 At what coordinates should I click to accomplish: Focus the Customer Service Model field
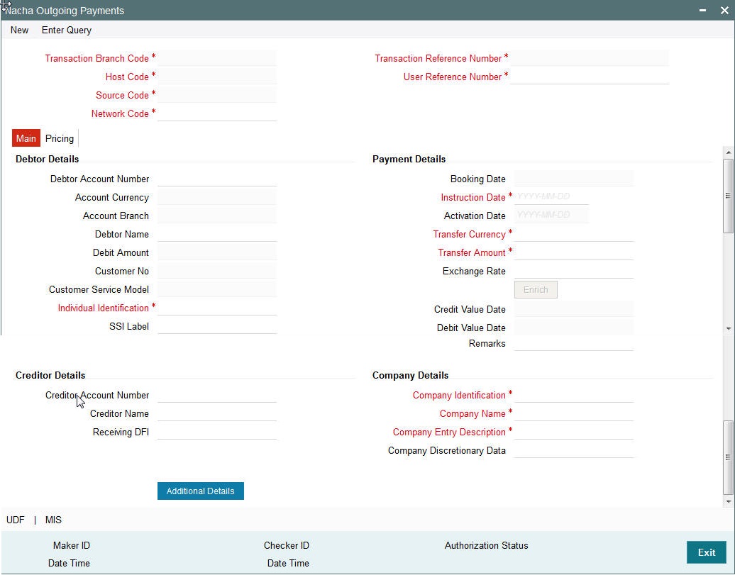(x=217, y=289)
